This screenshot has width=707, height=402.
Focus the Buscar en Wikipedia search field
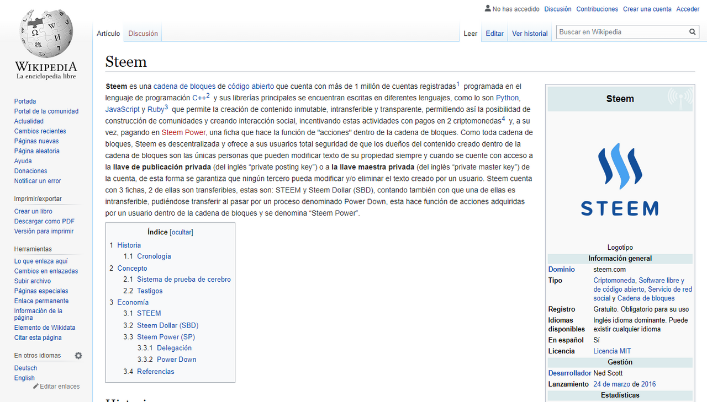pyautogui.click(x=622, y=33)
